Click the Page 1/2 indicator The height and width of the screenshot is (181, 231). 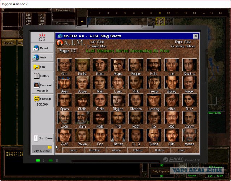pyautogui.click(x=67, y=51)
